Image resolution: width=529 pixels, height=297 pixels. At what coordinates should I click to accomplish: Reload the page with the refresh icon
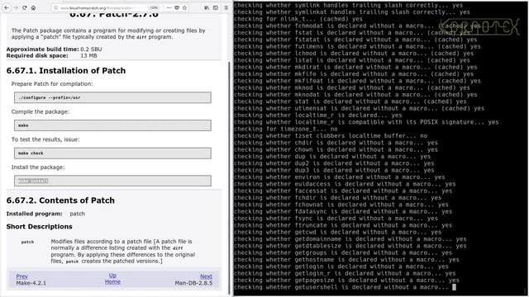pos(24,7)
